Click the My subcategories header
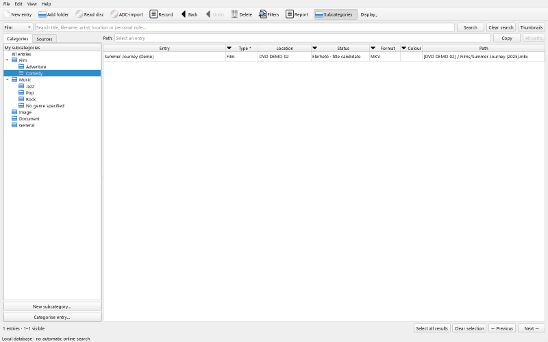The image size is (548, 342). pyautogui.click(x=53, y=47)
